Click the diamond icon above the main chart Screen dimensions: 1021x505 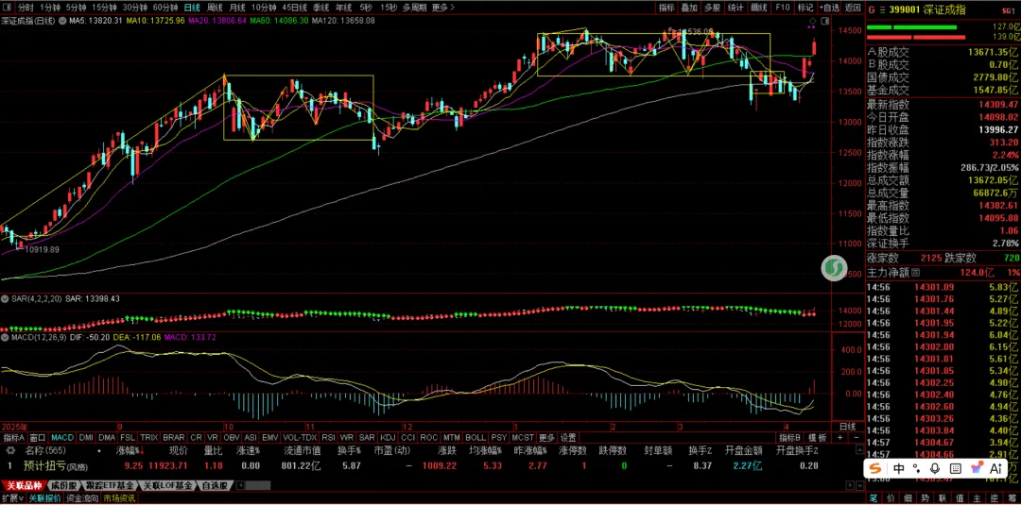click(813, 22)
